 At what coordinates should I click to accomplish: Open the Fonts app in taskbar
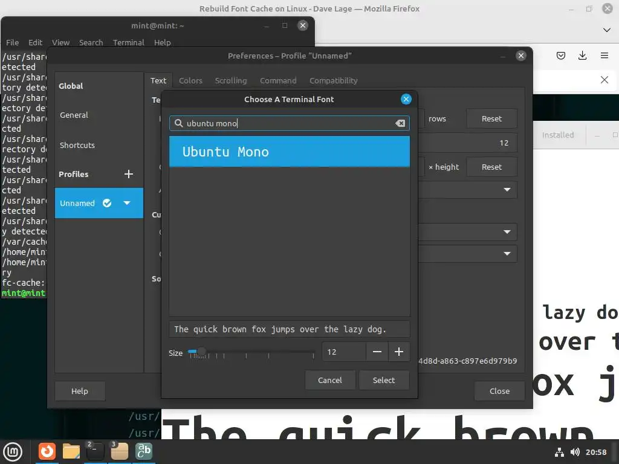click(144, 451)
